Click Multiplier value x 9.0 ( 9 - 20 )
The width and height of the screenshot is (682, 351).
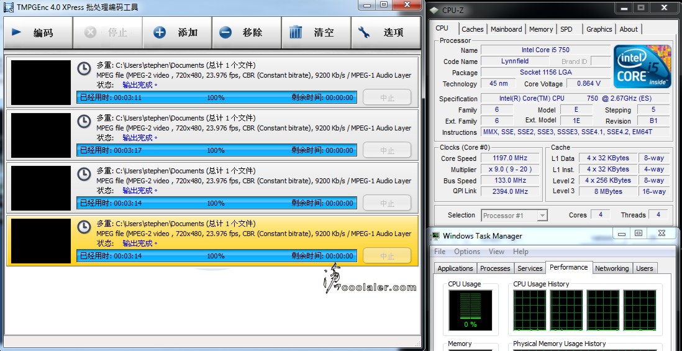[x=509, y=169]
